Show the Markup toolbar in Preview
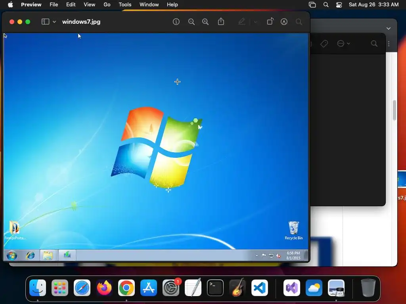This screenshot has width=406, height=304. click(284, 22)
